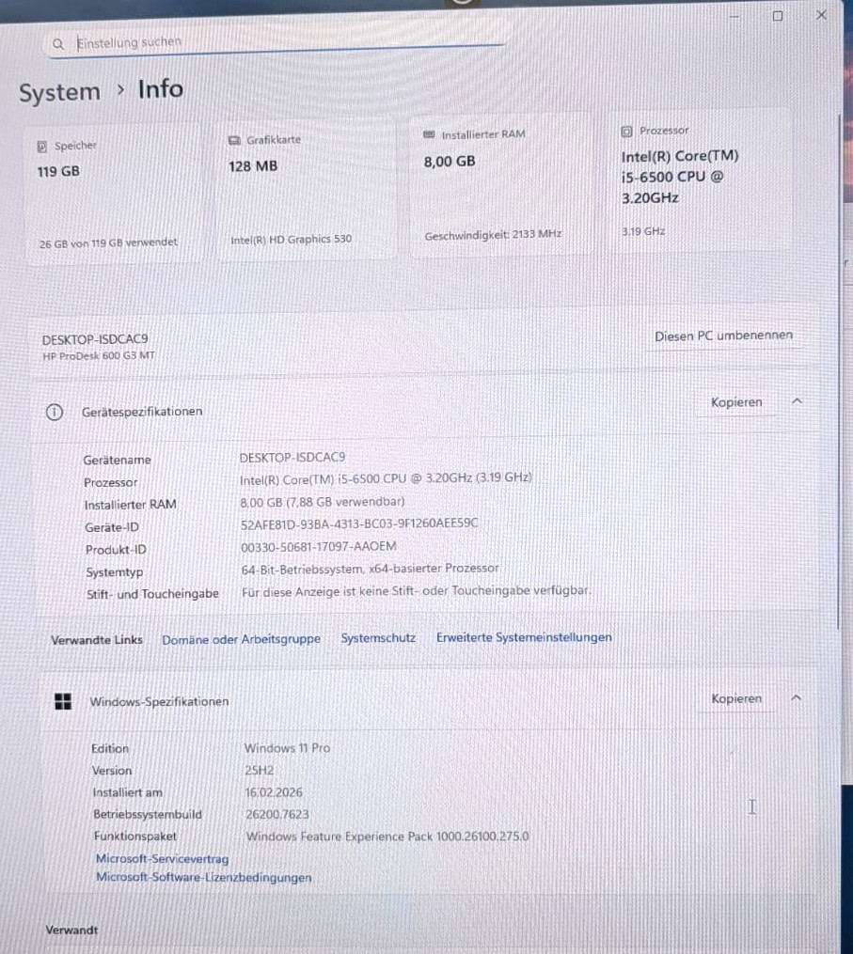Select the Geräte-ID value 52AFE81D-93BA

pos(359,524)
